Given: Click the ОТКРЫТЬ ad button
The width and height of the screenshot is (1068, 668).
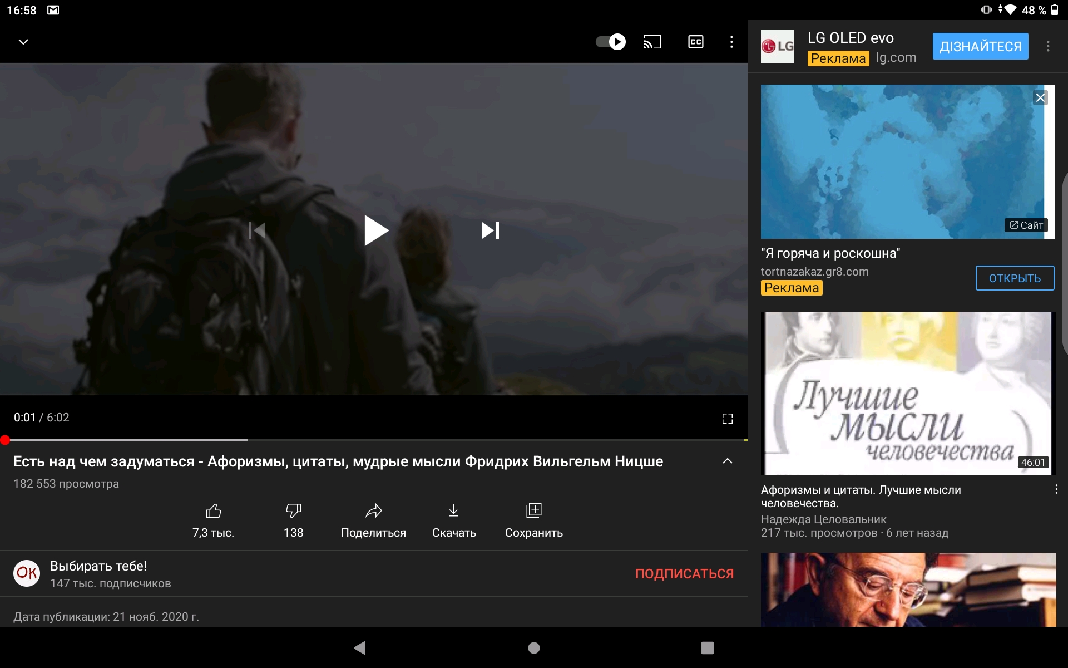Looking at the screenshot, I should pyautogui.click(x=1015, y=278).
